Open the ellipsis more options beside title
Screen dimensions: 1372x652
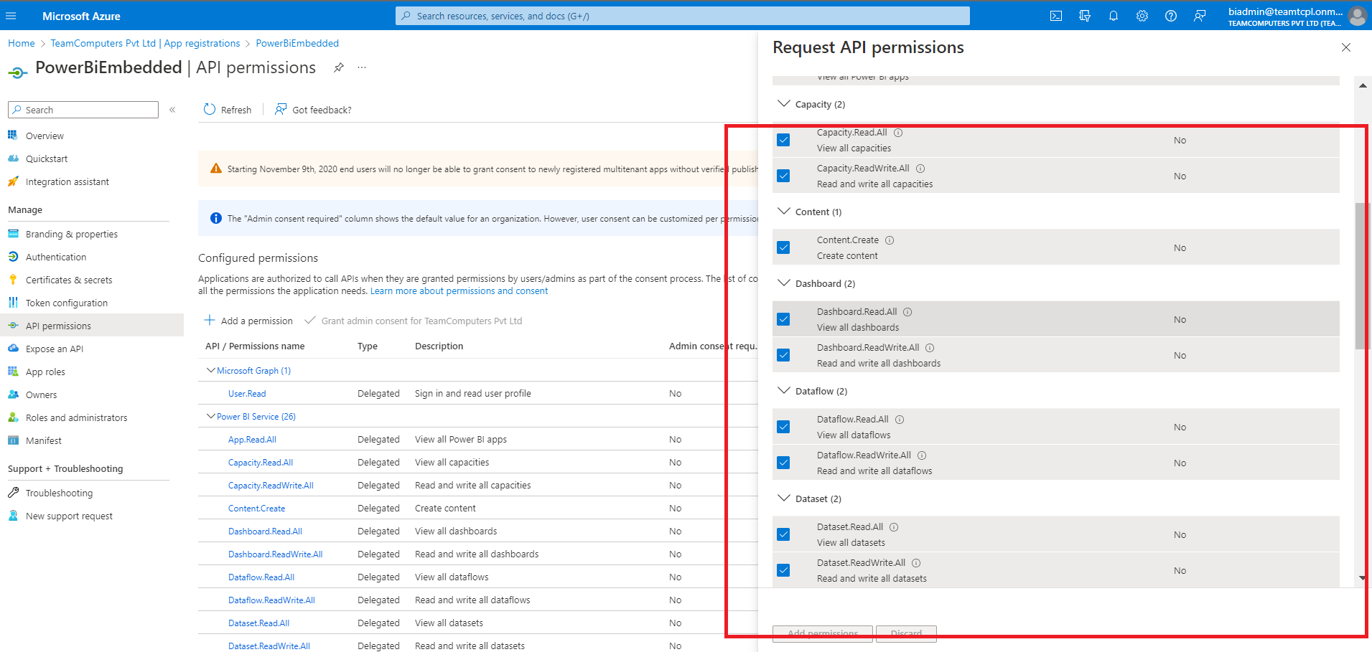click(x=362, y=67)
